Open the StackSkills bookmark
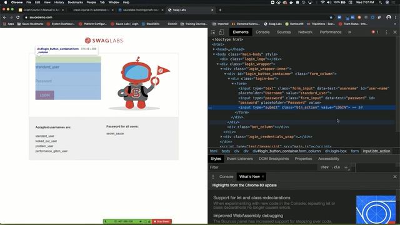The height and width of the screenshot is (225, 400). click(x=151, y=24)
